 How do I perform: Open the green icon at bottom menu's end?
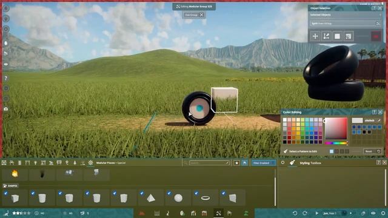pyautogui.click(x=246, y=213)
